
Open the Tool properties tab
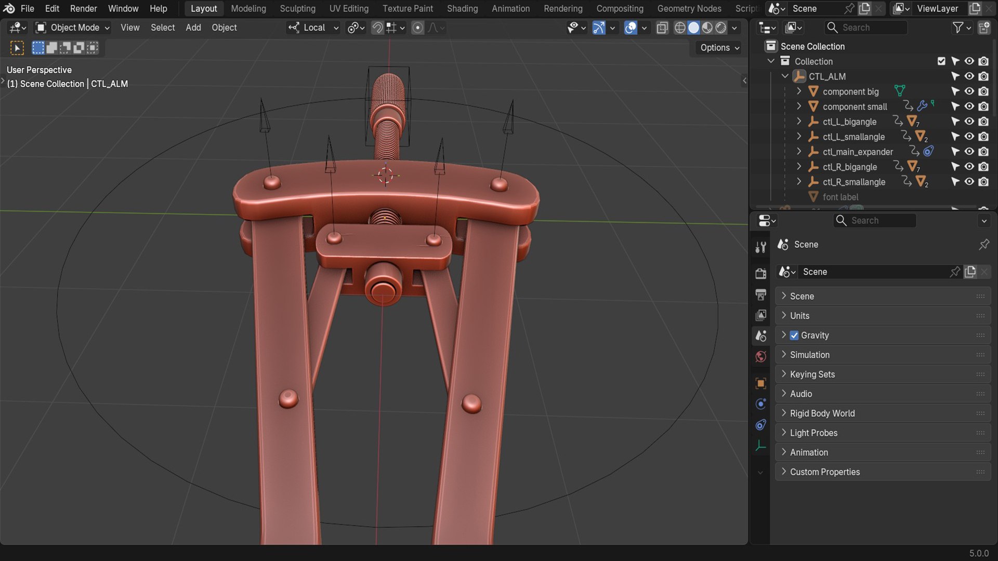coord(760,247)
